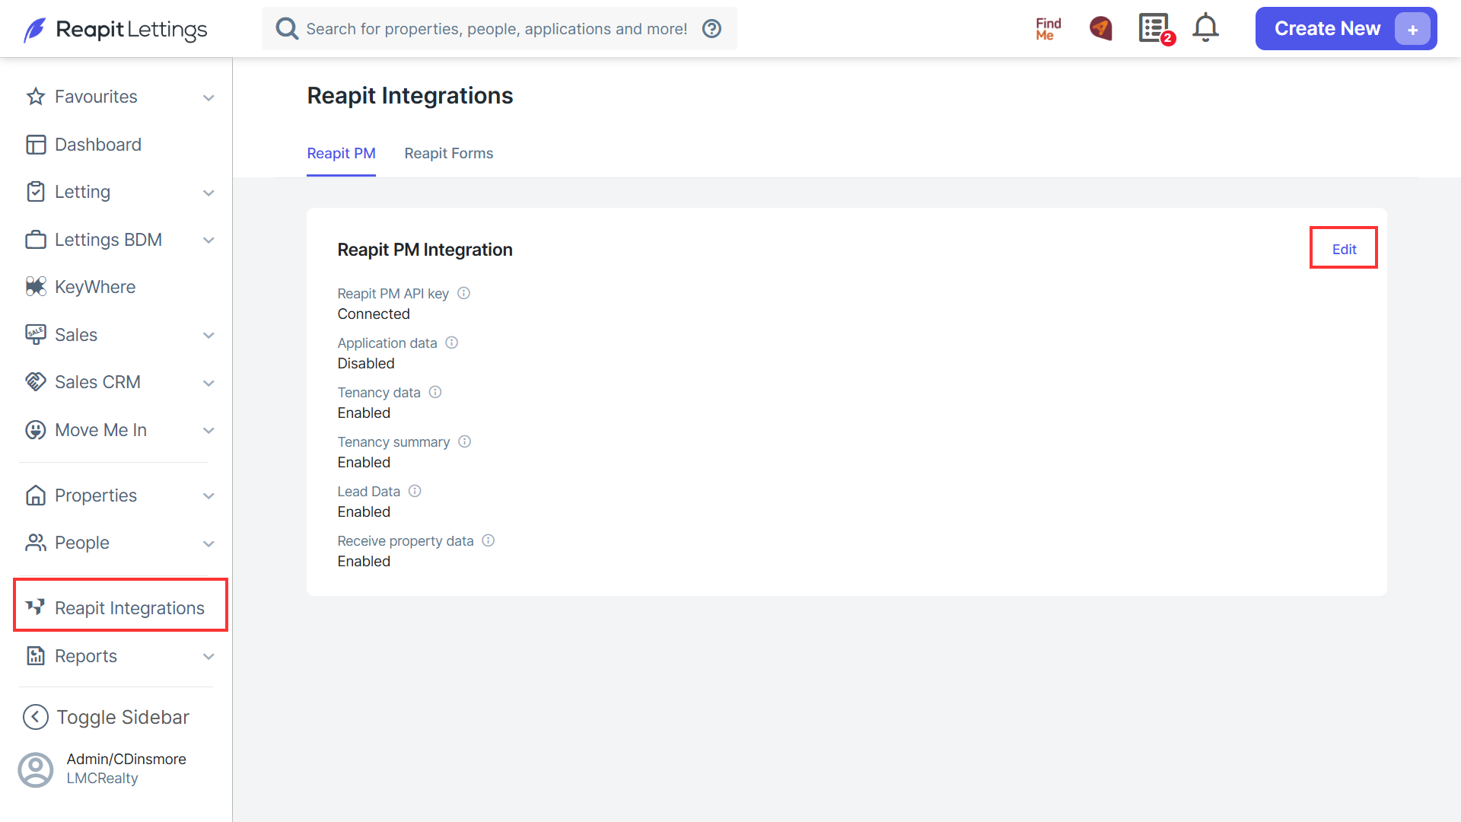
Task: Expand the Letting menu chevron
Action: [x=208, y=193]
